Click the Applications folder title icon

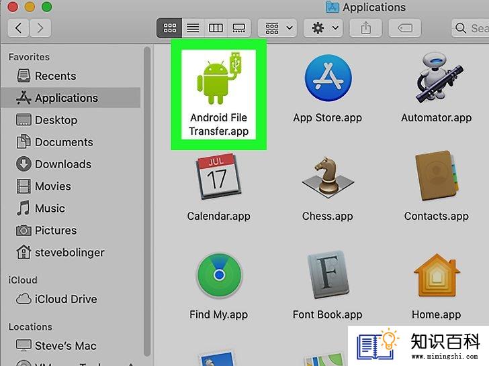coord(332,7)
